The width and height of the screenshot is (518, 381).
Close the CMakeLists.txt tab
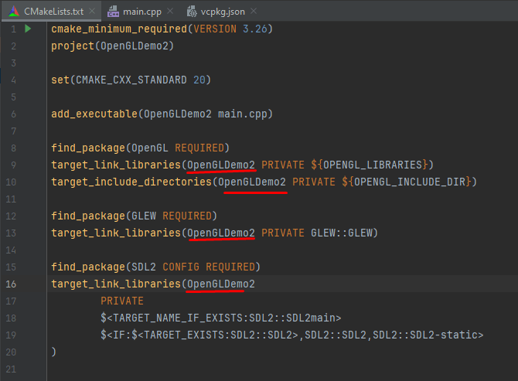point(92,12)
